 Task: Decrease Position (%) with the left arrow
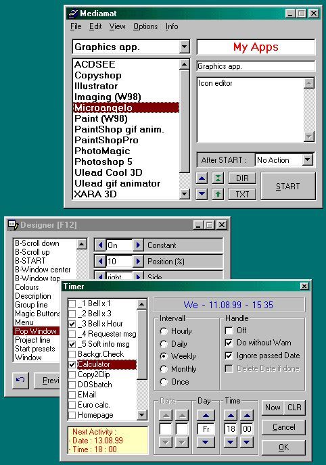pos(100,262)
